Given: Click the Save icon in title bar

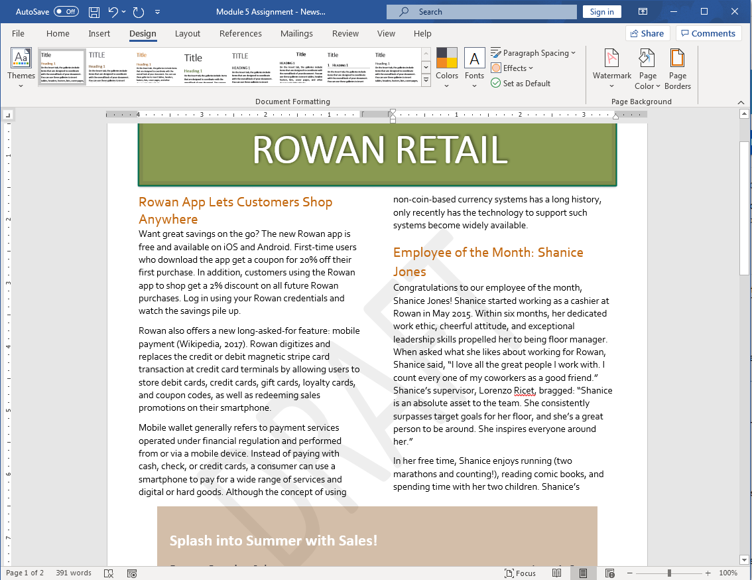Looking at the screenshot, I should click(94, 12).
